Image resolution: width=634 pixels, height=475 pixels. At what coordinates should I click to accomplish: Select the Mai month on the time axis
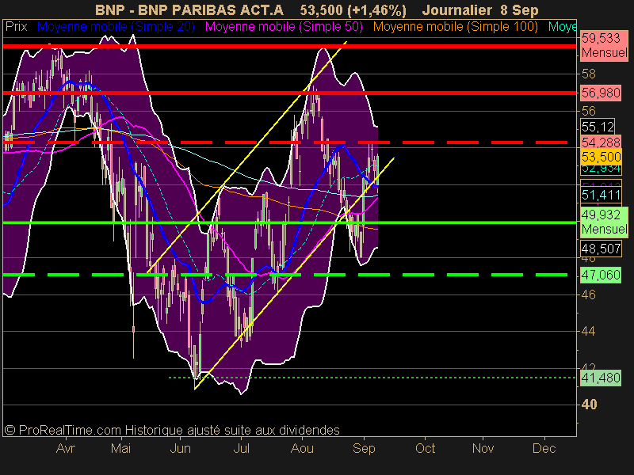coord(121,448)
